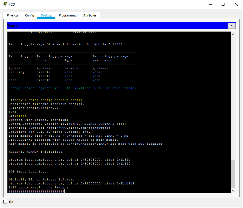Viewport: 243px width, 208px height.
Task: Minimize the PC0 window
Action: (x=210, y=4)
